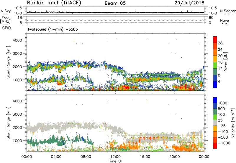
Task: Click the "Rankin Inlet (fitACF)" plot title
Action: (54, 3)
